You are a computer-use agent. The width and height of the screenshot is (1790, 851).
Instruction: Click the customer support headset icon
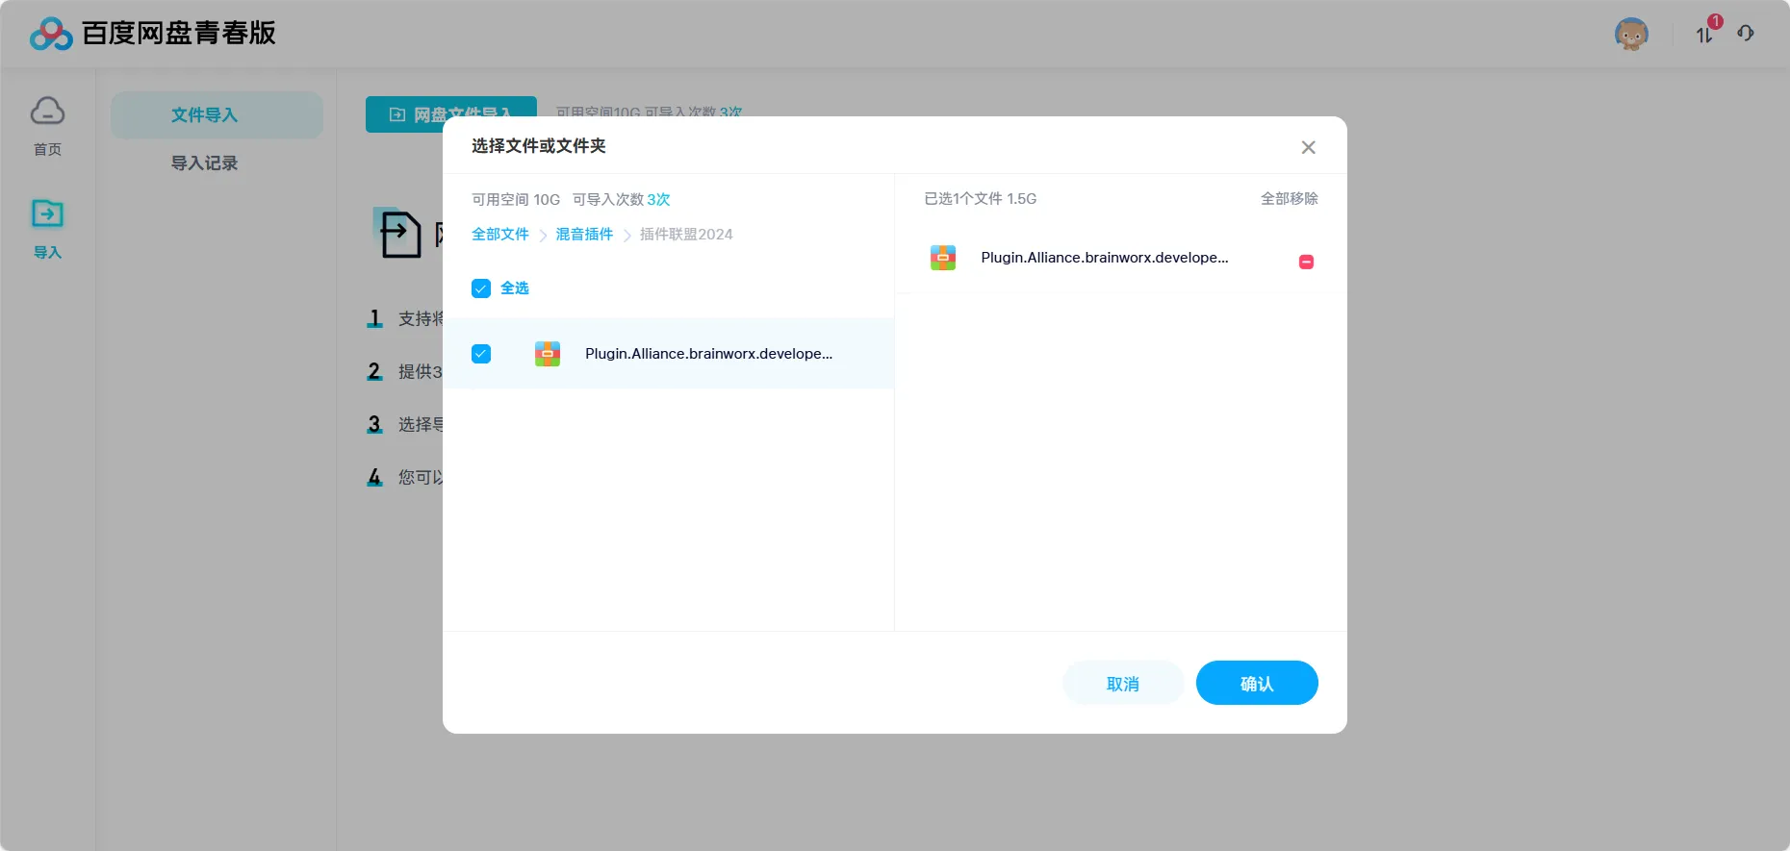pyautogui.click(x=1746, y=34)
